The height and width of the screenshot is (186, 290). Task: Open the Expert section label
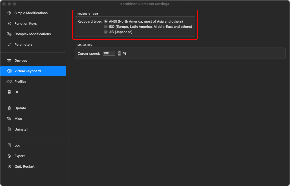(x=19, y=156)
